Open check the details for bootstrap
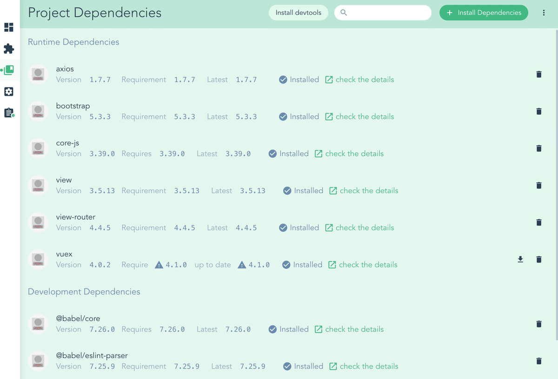This screenshot has height=379, width=558. pyautogui.click(x=359, y=117)
